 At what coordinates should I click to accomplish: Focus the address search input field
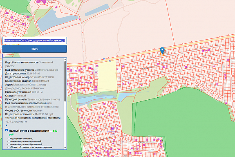(34, 40)
